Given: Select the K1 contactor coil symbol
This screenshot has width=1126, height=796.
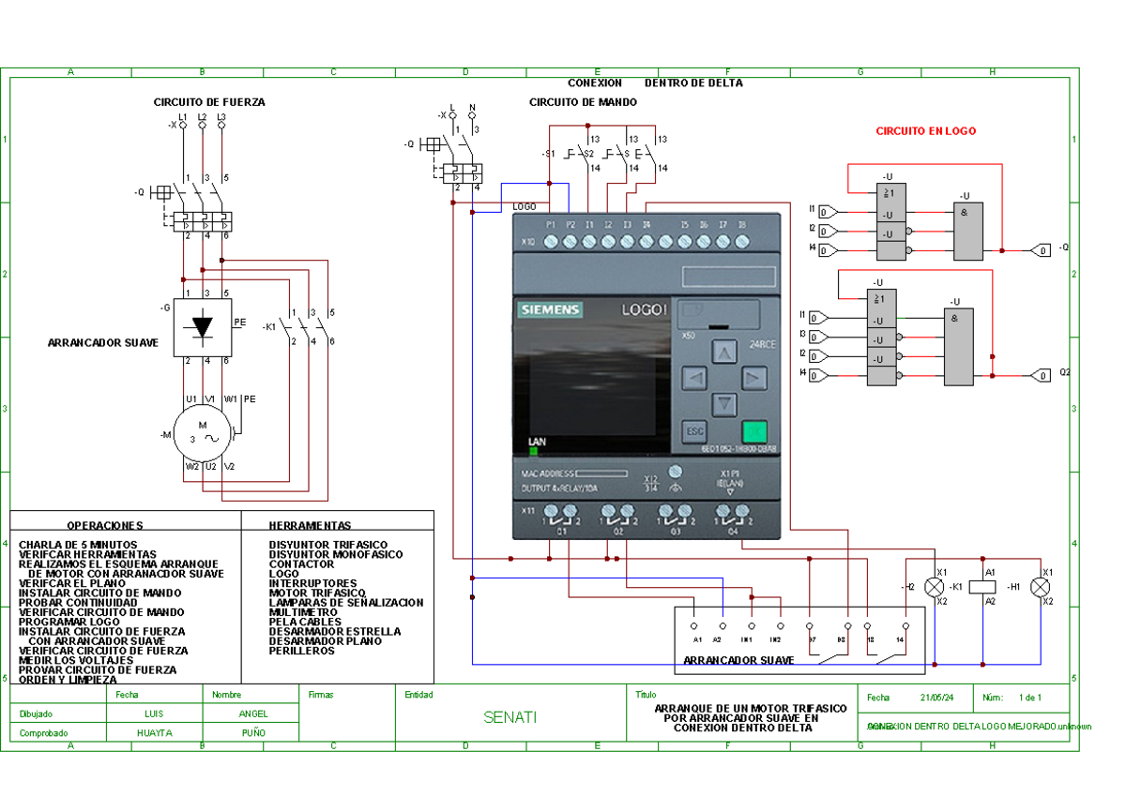Looking at the screenshot, I should [981, 587].
